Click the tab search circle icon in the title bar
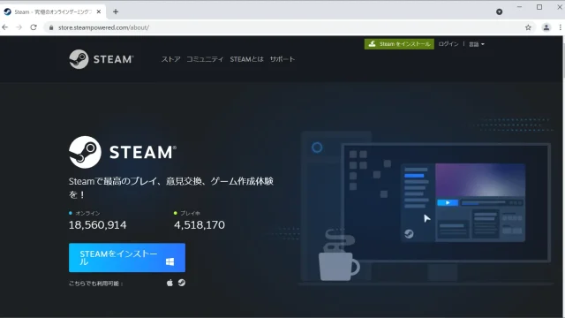 coord(499,11)
